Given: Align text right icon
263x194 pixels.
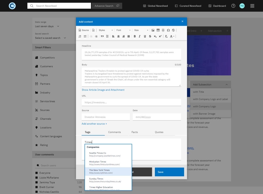Looking at the screenshot, I should (x=124, y=36).
